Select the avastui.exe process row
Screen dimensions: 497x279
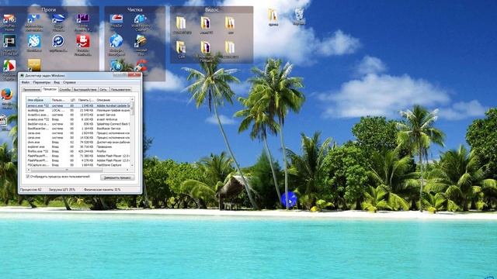(78, 119)
